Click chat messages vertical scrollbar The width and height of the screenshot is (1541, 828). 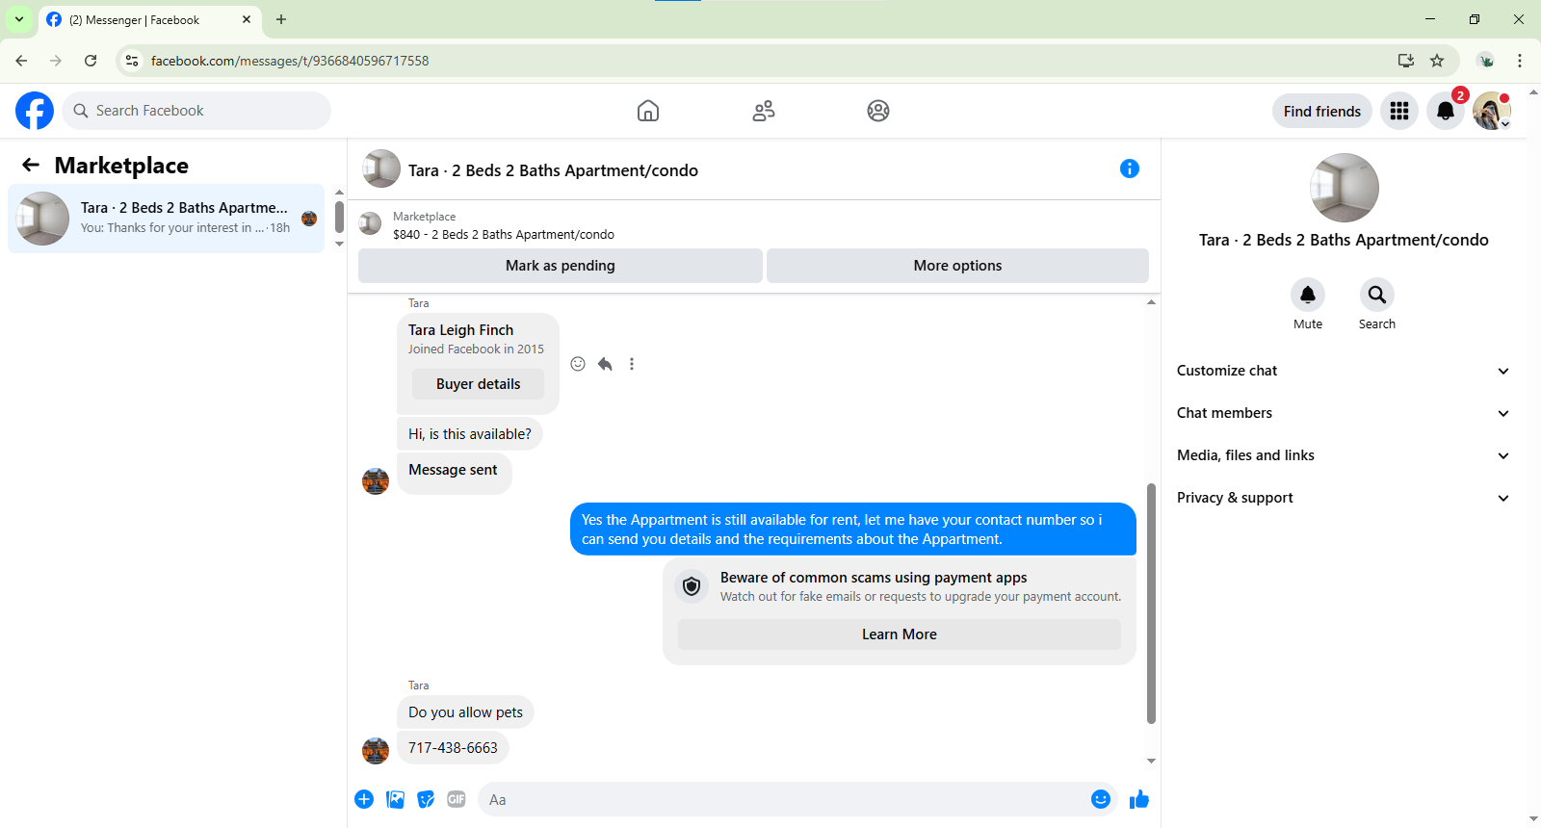coord(1151,604)
